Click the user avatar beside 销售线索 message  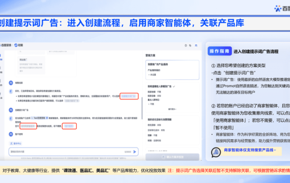(x=11, y=83)
